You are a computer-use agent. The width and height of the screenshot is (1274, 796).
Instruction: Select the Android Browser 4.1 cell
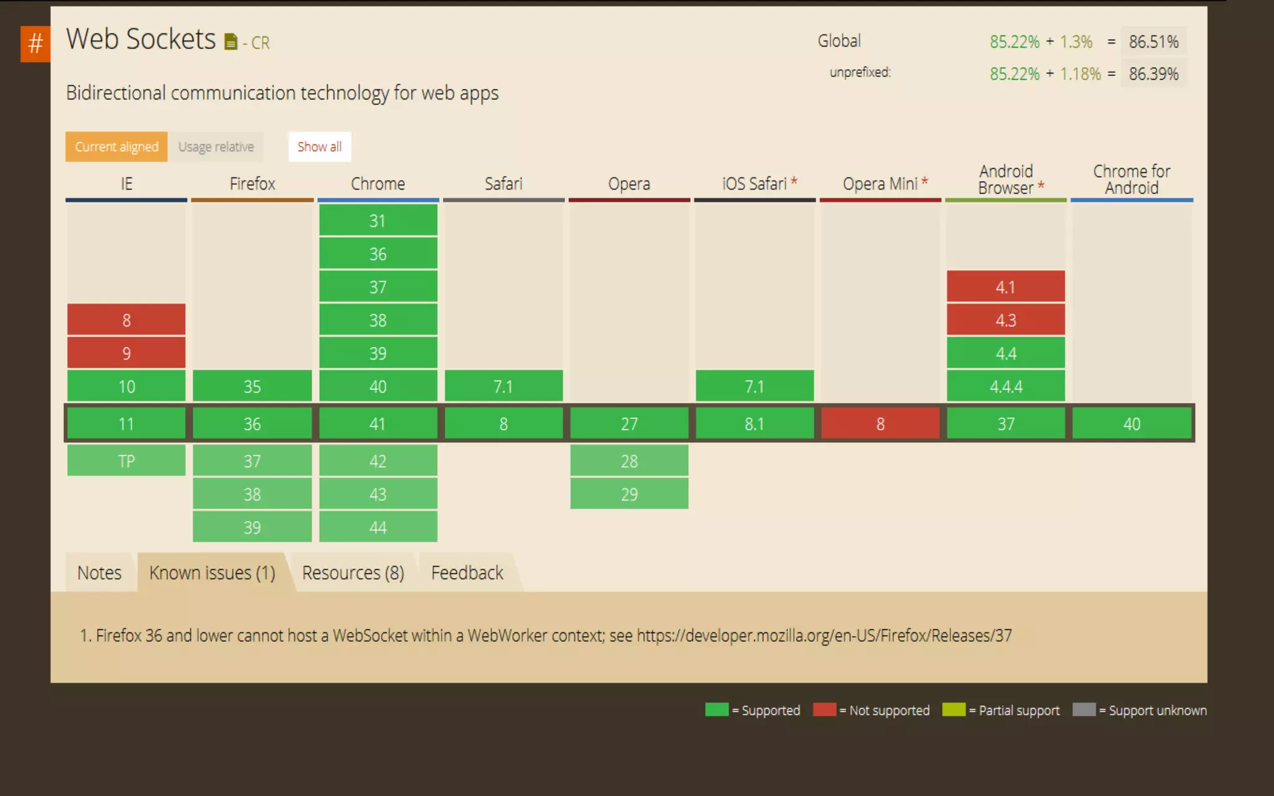click(1006, 287)
